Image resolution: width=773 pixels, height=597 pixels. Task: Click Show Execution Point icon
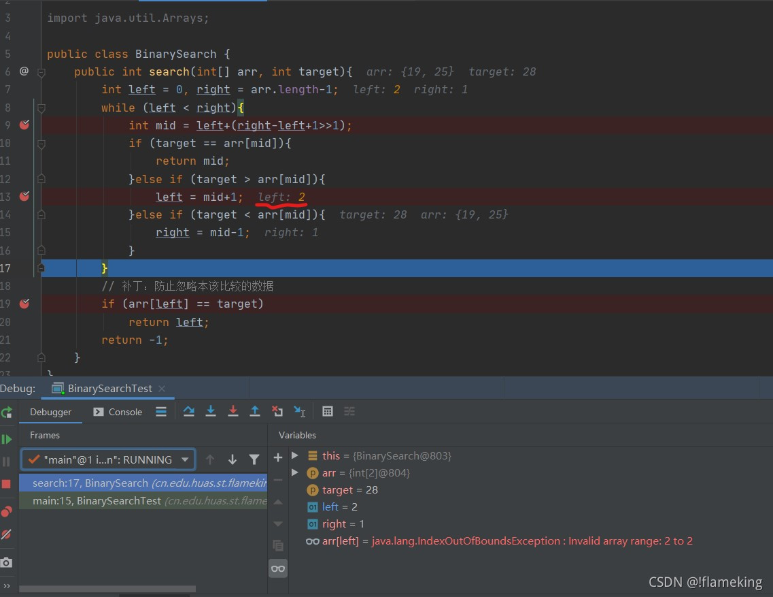pyautogui.click(x=160, y=411)
